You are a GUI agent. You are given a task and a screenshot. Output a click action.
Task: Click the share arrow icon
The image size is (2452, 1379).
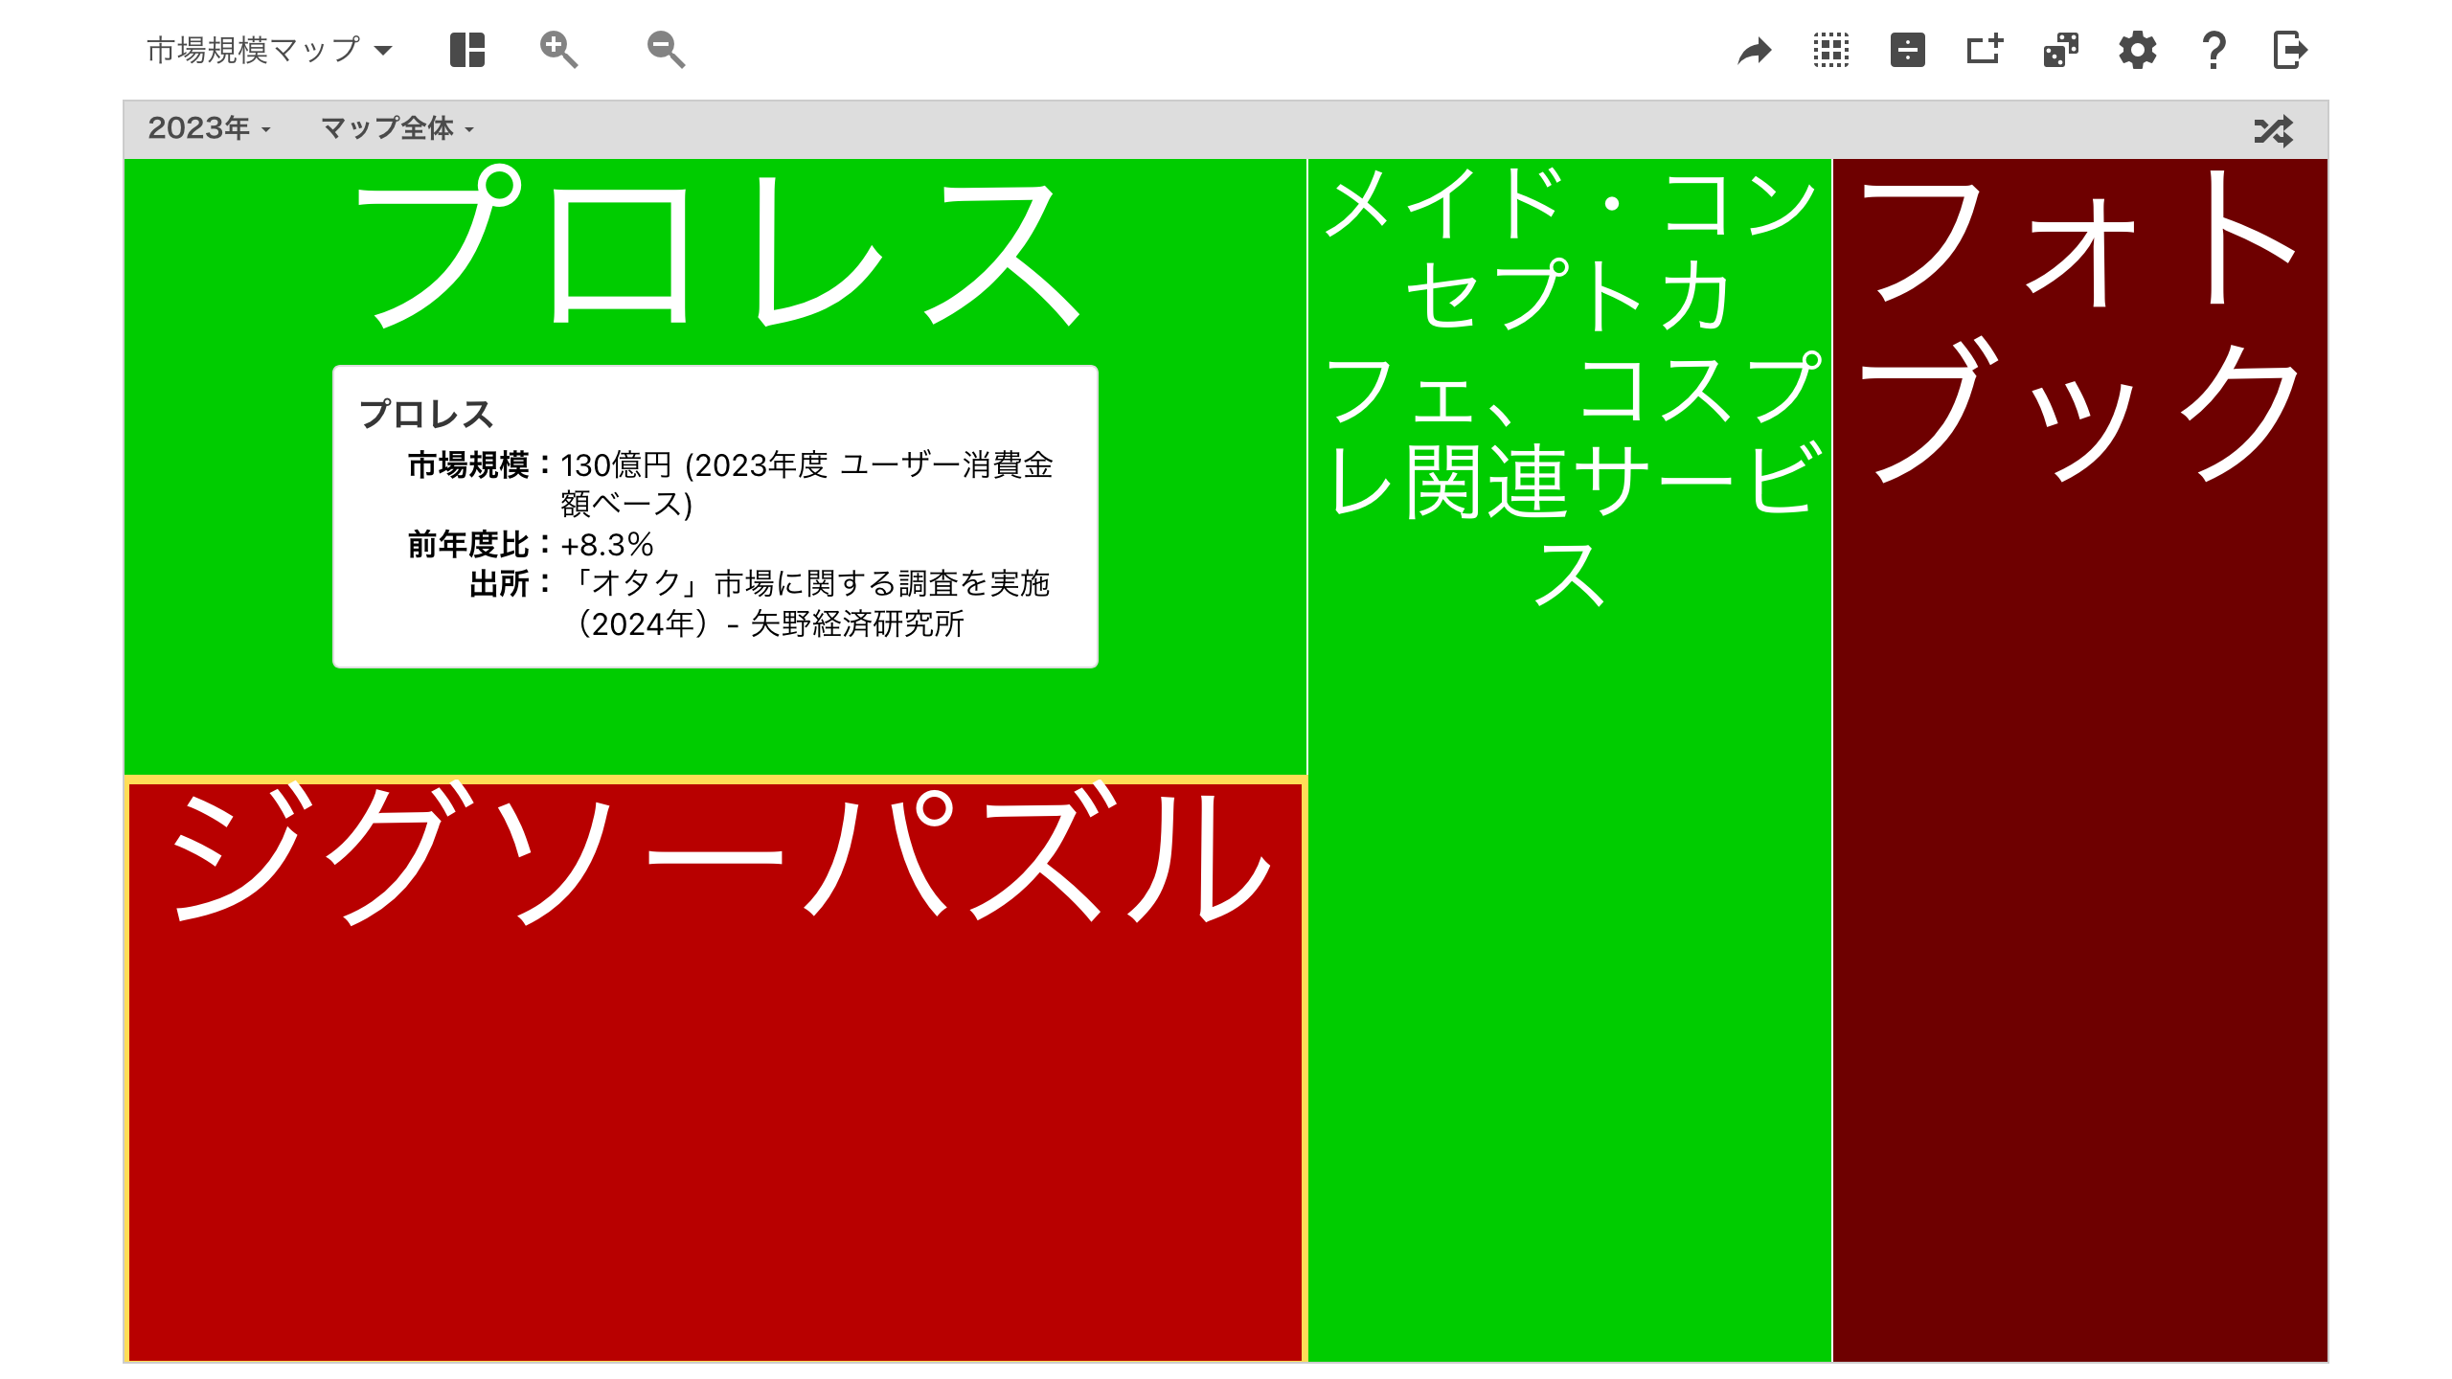(1755, 50)
